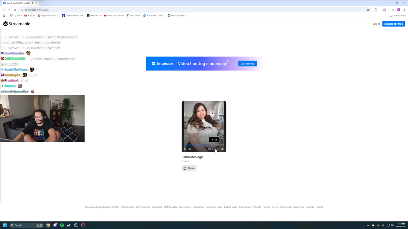This screenshot has height=229, width=408.
Task: Open Chrome media controls icon
Action: click(393, 10)
